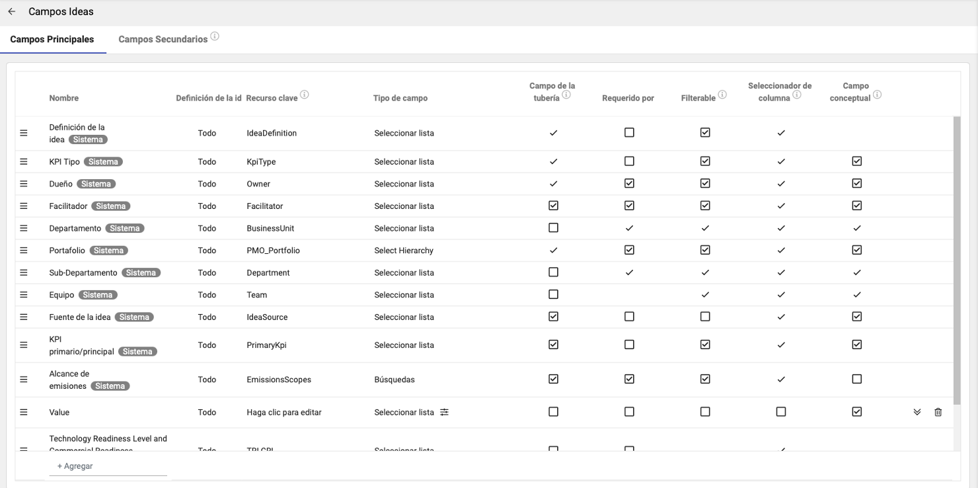
Task: Grab the drag handle of Facilitador row
Action: pyautogui.click(x=24, y=206)
